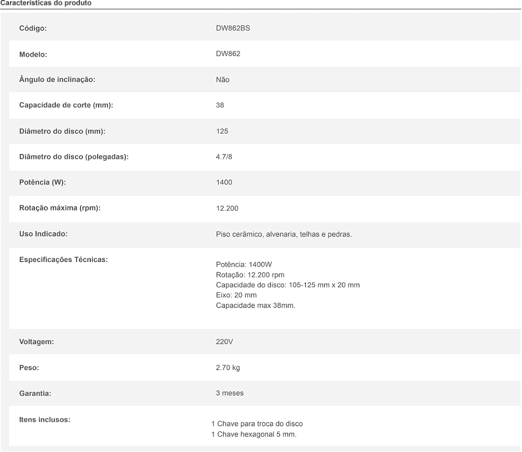Click the 125 disc diameter value
Screen dimensions: 522x452
pos(222,131)
